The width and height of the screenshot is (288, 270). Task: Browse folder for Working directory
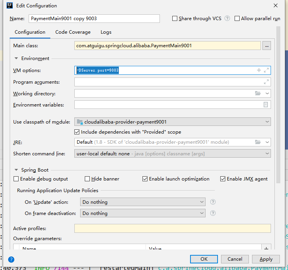point(258,93)
